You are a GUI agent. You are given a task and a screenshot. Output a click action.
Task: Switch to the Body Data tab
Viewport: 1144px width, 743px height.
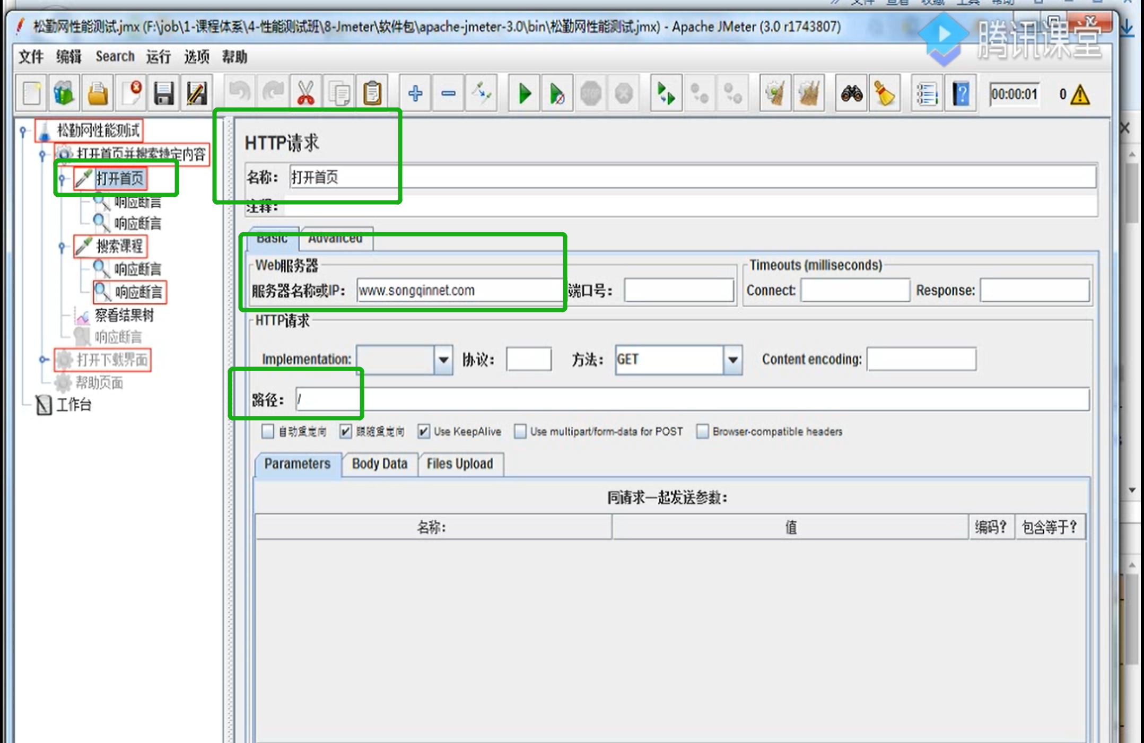[x=379, y=464]
